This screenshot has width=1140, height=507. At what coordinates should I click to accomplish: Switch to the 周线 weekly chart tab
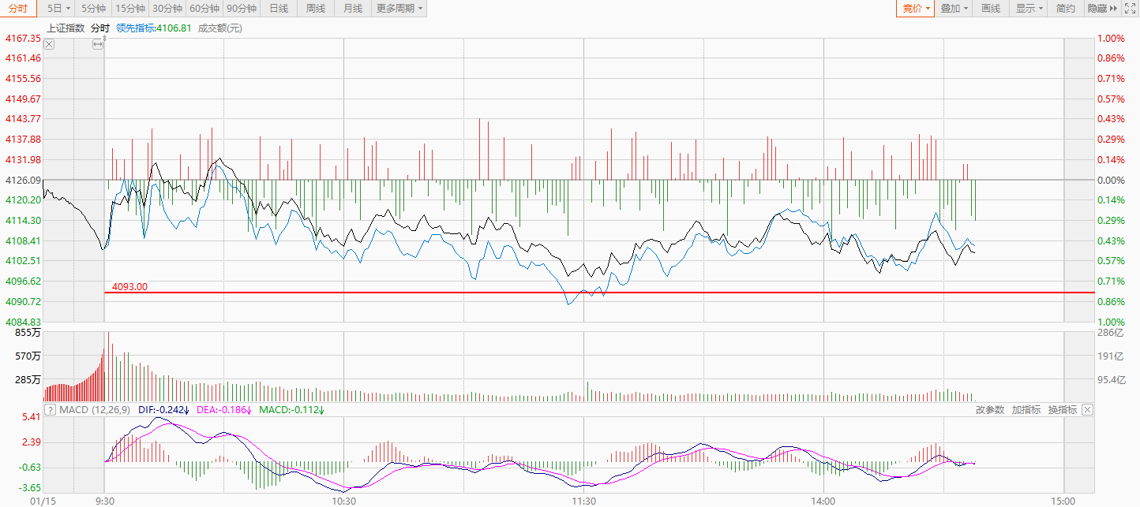click(315, 9)
